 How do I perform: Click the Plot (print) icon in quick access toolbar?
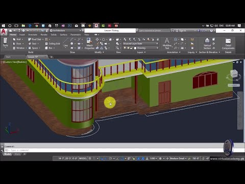coord(23,31)
